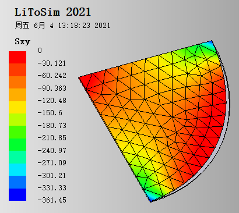Click the -240.97 legend value

(x=52, y=150)
